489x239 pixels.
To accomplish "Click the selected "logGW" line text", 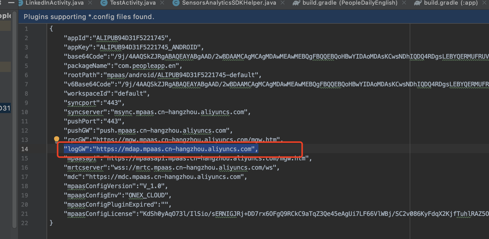I will 161,149.
